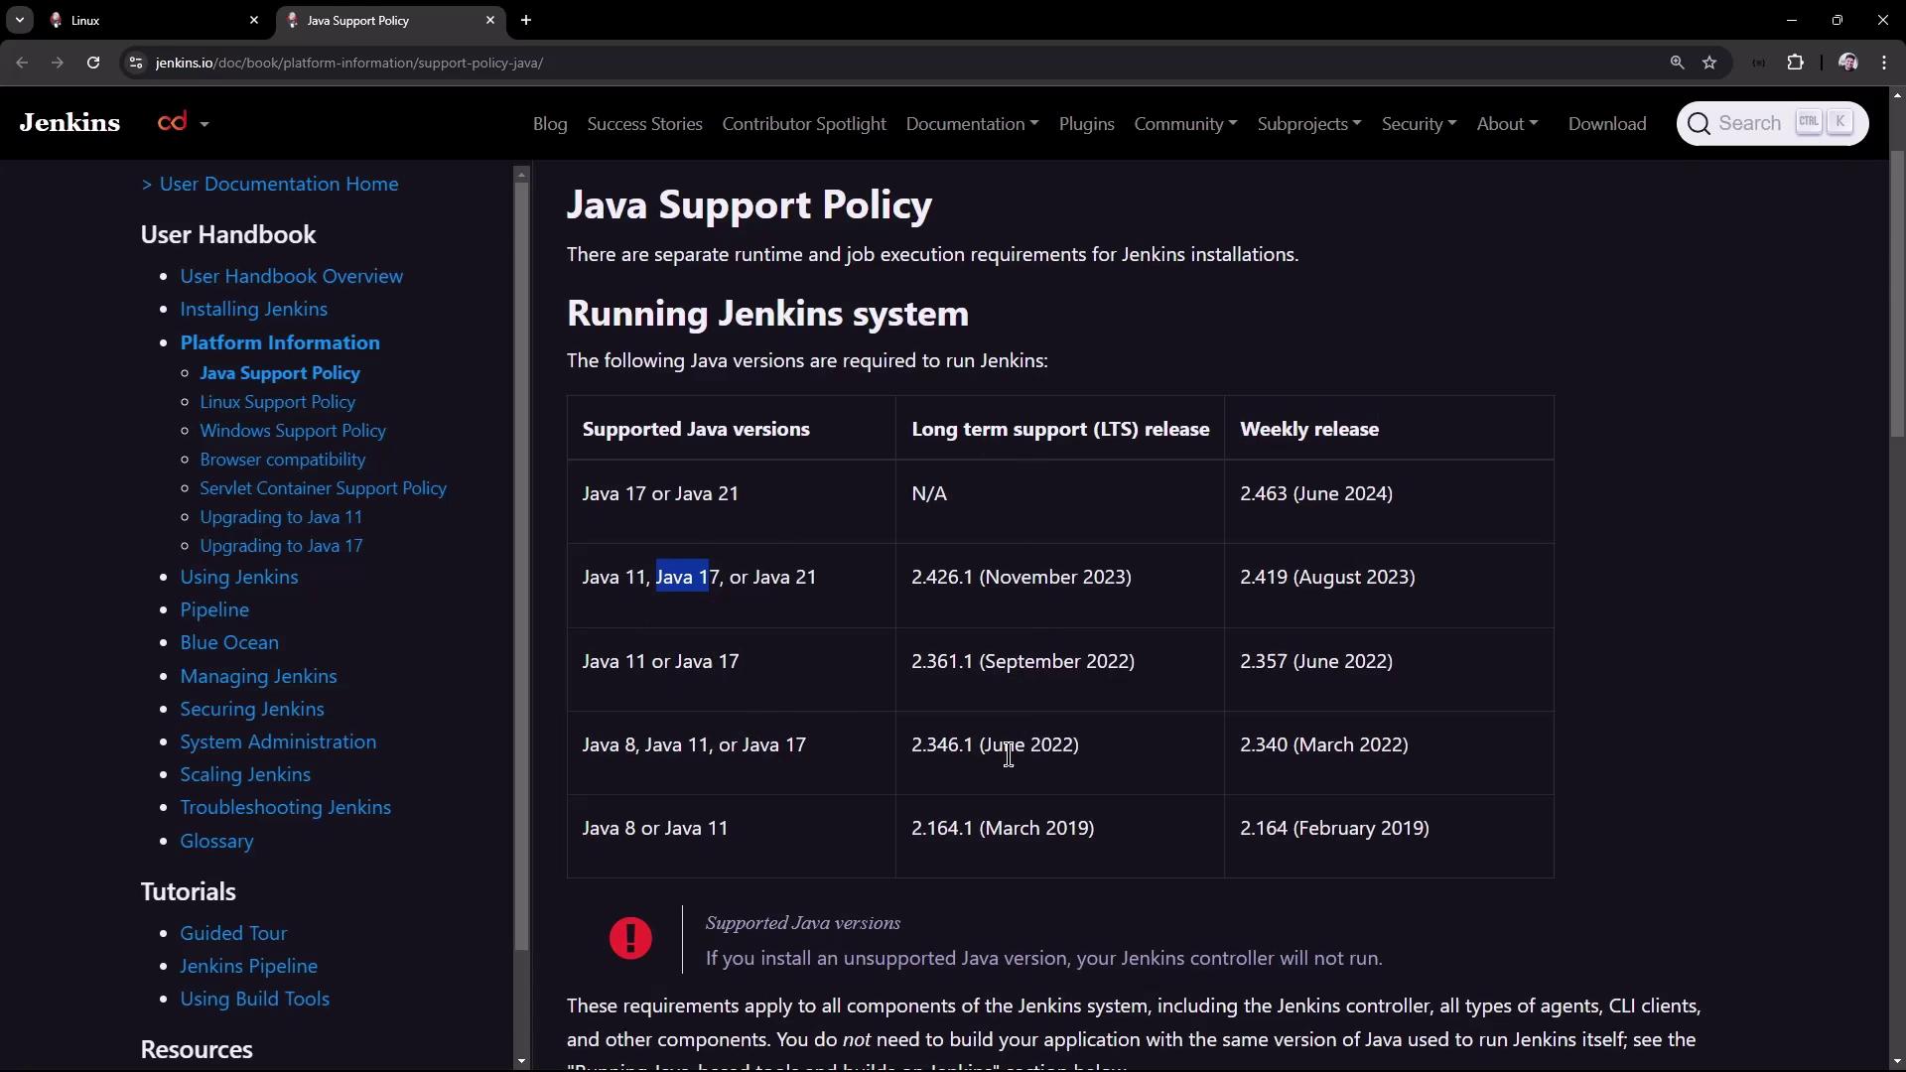Bookmark this page with star icon

[1709, 63]
